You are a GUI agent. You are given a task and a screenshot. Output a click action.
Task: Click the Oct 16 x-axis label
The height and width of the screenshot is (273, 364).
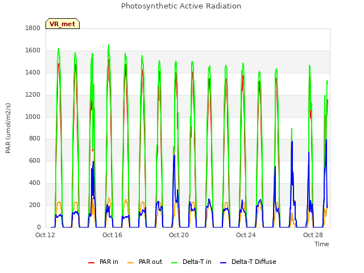point(112,235)
